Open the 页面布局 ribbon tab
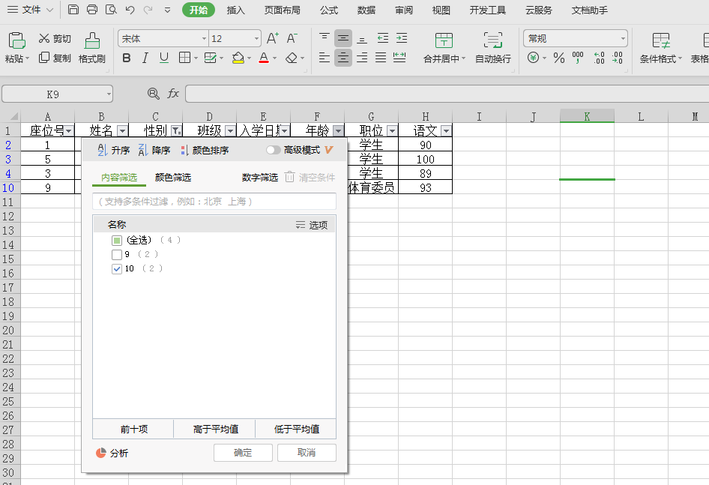Viewport: 709px width, 485px height. pyautogui.click(x=282, y=10)
